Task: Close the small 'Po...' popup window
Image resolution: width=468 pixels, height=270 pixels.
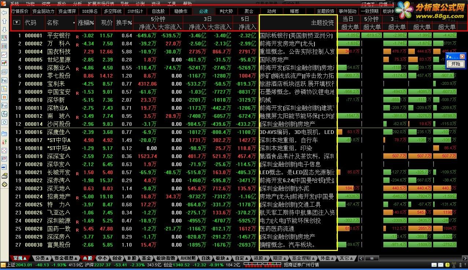Action: [x=462, y=56]
